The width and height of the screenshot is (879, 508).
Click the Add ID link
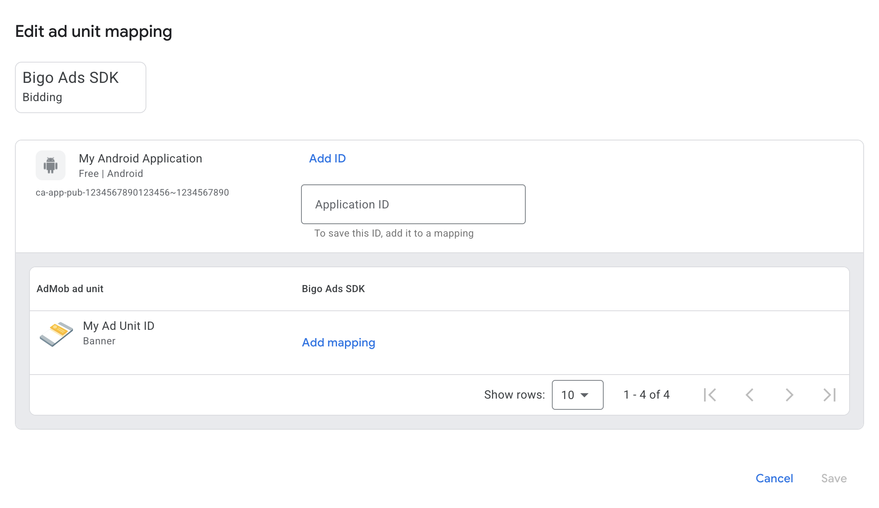click(328, 158)
